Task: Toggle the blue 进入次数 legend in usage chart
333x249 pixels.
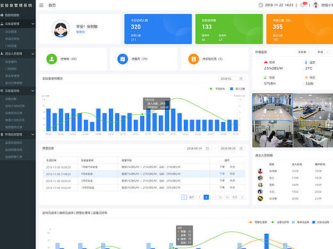Action: click(238, 89)
